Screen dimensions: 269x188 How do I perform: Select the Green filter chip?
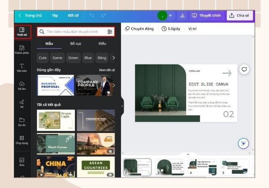pos(73,58)
